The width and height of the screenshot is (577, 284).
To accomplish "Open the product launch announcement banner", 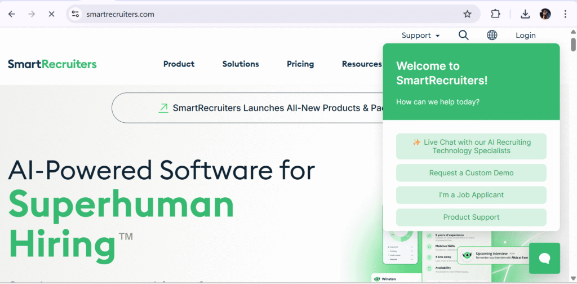I will (x=247, y=108).
